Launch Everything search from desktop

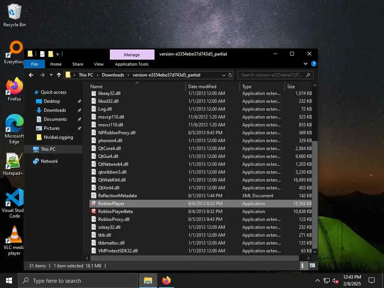15,52
